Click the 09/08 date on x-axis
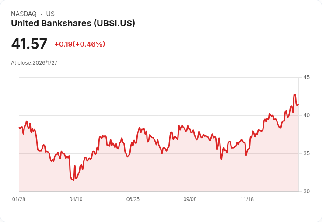The height and width of the screenshot is (222, 322). click(190, 199)
